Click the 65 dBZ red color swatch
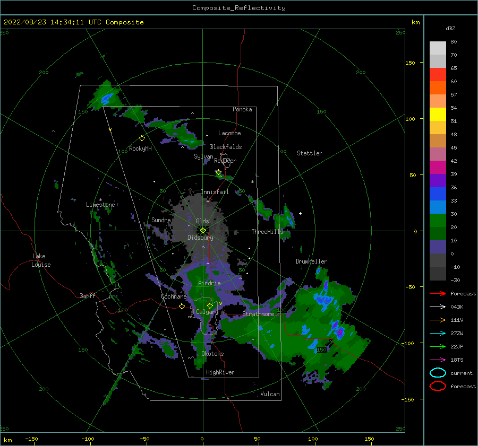This screenshot has width=478, height=446. (438, 75)
